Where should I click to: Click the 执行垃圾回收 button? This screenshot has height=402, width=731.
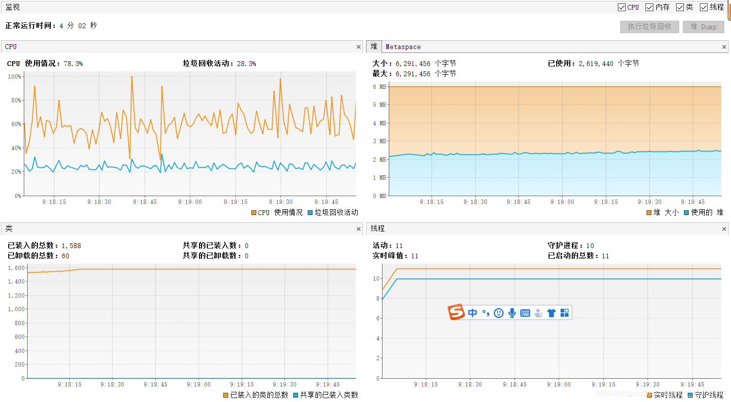649,27
